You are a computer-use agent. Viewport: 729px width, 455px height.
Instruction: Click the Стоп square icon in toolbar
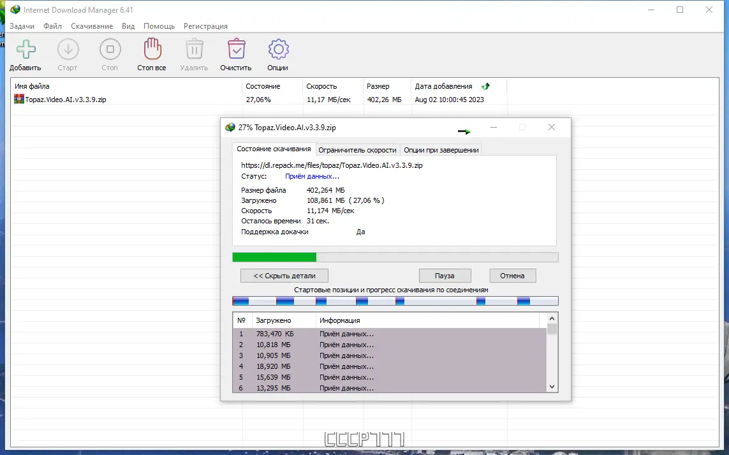(110, 49)
